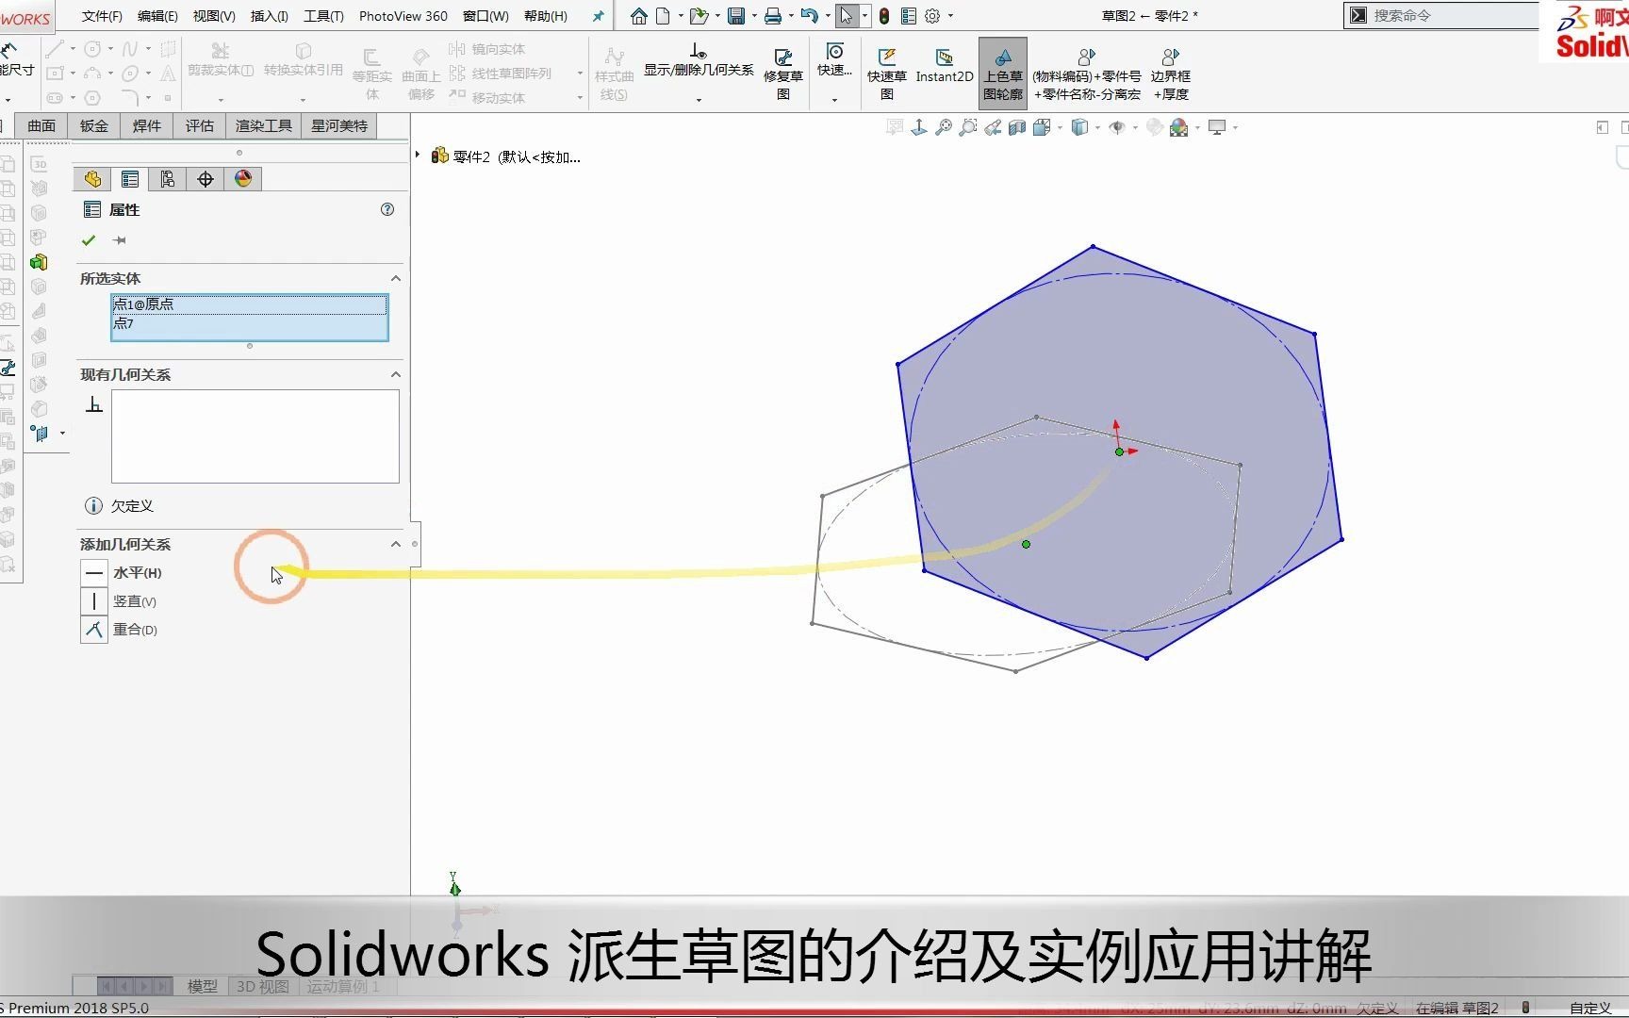This screenshot has width=1629, height=1018.
Task: Open the Home welcome icon
Action: [639, 16]
